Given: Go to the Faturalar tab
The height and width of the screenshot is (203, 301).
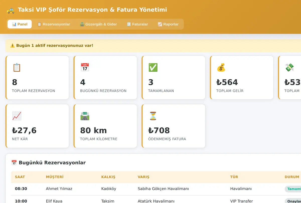Looking at the screenshot, I should pos(137,24).
